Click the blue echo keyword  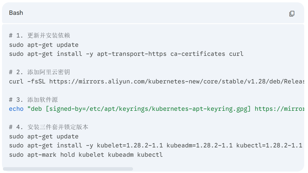click(x=16, y=109)
